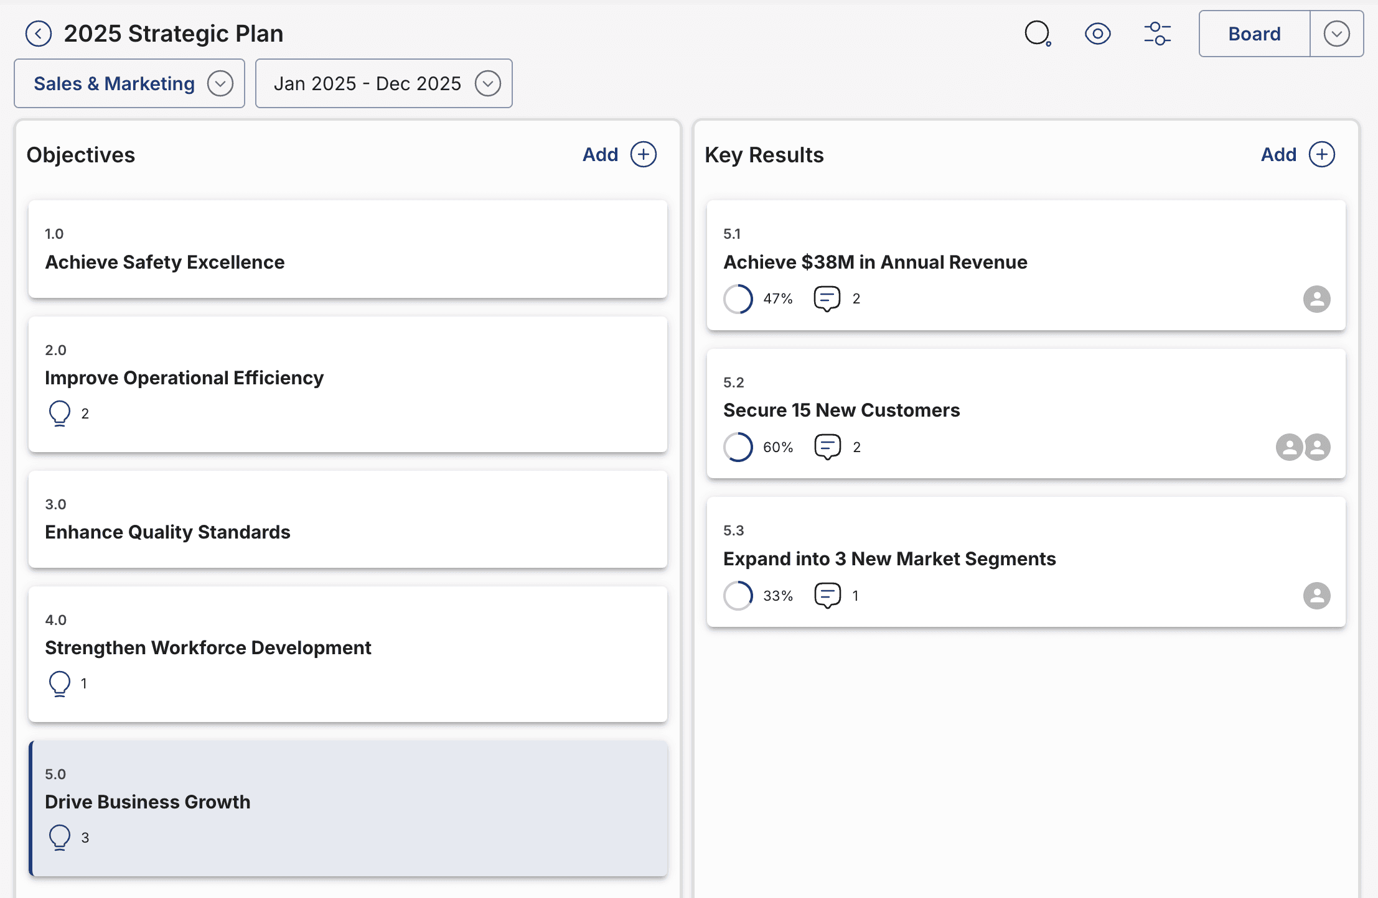The width and height of the screenshot is (1378, 898).
Task: Open comments icon on Secure 15 New Customers
Action: tap(827, 447)
